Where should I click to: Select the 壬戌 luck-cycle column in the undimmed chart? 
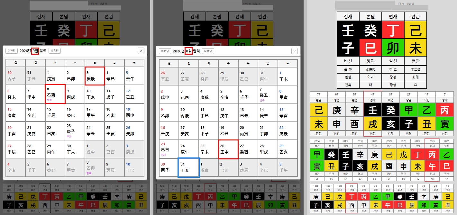372,114
